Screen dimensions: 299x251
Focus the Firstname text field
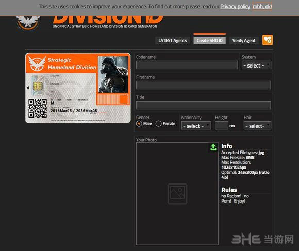coord(204,85)
